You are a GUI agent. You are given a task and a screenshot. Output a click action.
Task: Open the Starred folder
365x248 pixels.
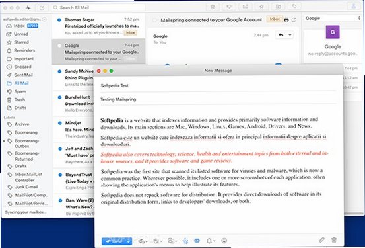pyautogui.click(x=18, y=42)
